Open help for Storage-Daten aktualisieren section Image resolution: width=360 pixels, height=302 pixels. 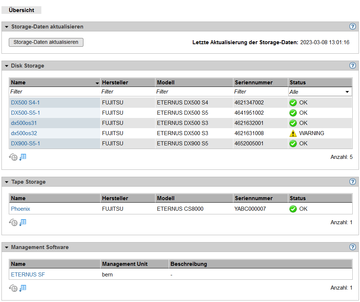click(352, 26)
